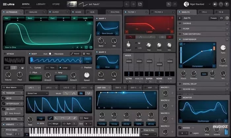Remove the Chorus effect with X

[x=227, y=23]
